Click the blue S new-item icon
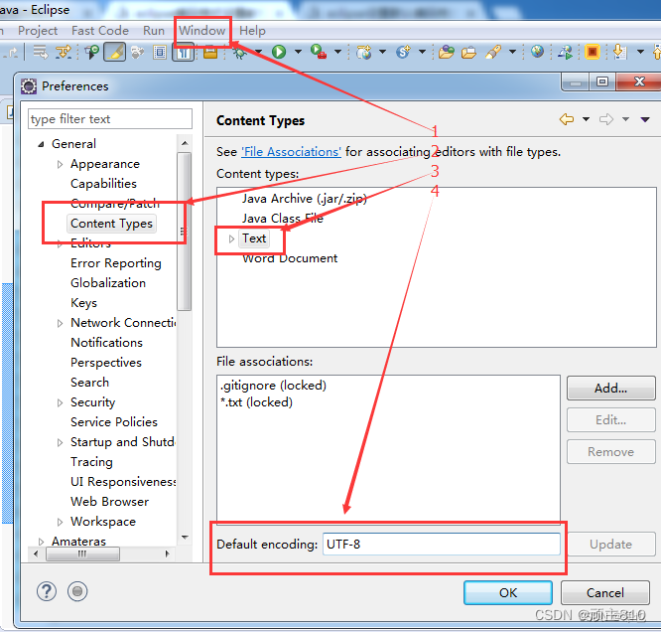 click(403, 52)
